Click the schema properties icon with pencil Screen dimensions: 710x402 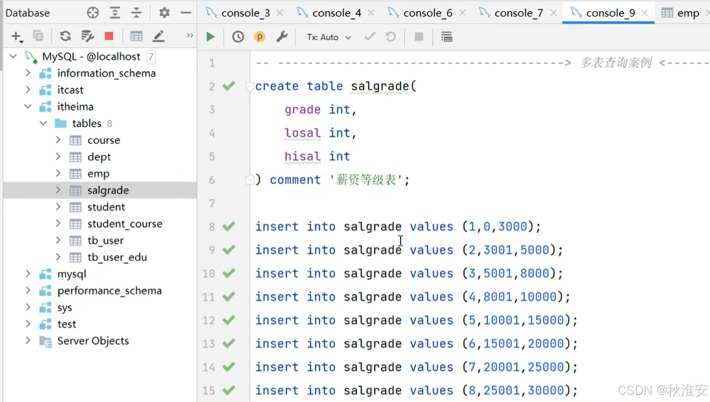tap(87, 36)
